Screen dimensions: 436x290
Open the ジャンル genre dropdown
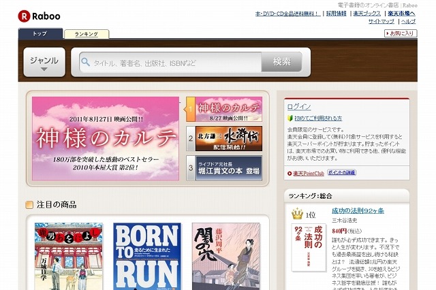click(44, 62)
